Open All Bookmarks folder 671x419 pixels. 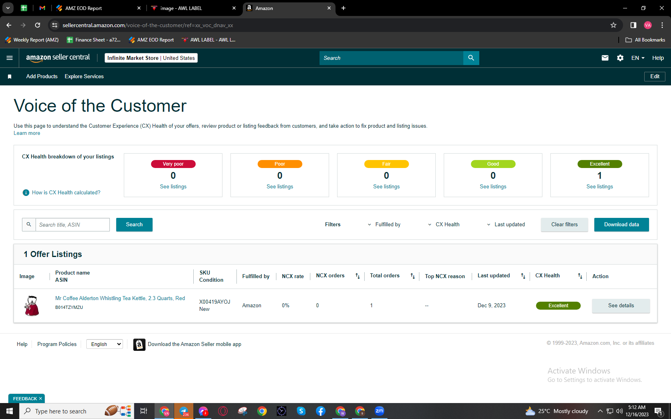tap(645, 40)
